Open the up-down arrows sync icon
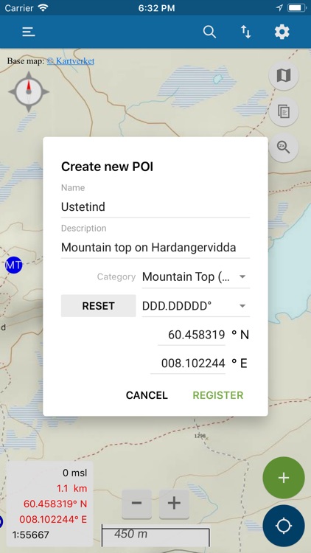Image resolution: width=311 pixels, height=553 pixels. (245, 32)
